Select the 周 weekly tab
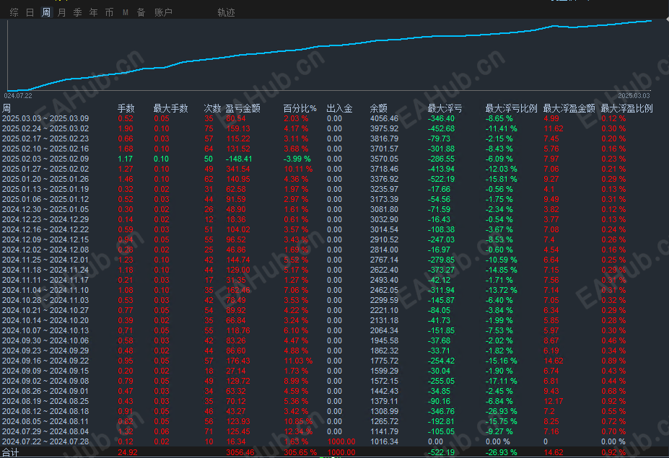This screenshot has width=669, height=458. point(45,12)
